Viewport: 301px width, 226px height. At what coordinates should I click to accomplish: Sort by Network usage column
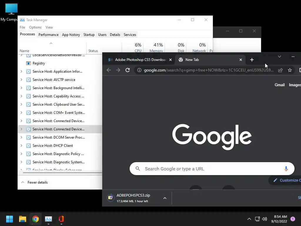(197, 47)
